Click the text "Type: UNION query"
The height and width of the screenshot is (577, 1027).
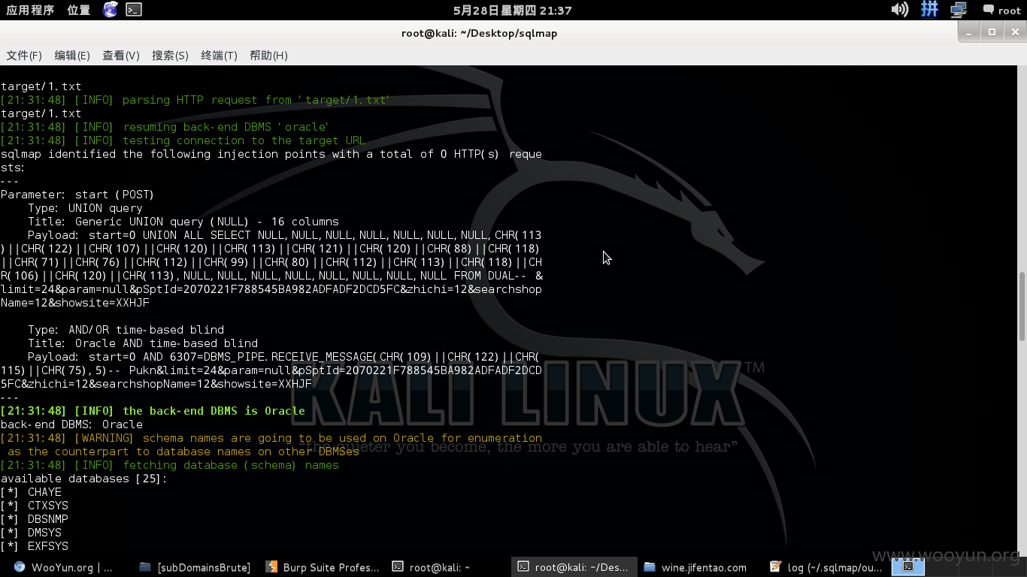(x=85, y=208)
